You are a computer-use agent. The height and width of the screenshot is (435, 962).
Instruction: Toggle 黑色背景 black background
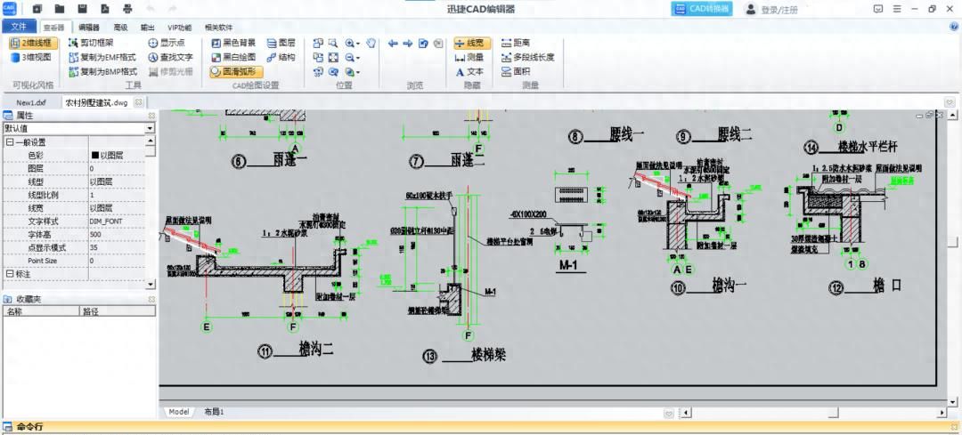click(x=233, y=43)
